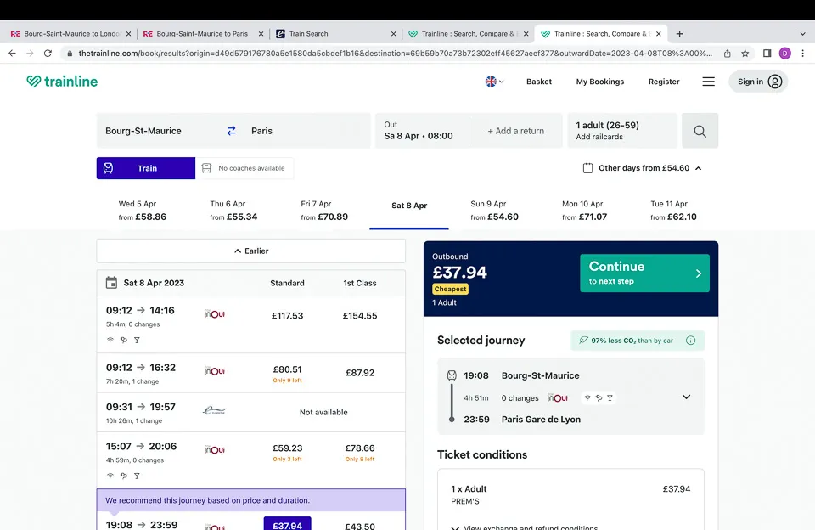
Task: Open the Basket page
Action: 539,82
